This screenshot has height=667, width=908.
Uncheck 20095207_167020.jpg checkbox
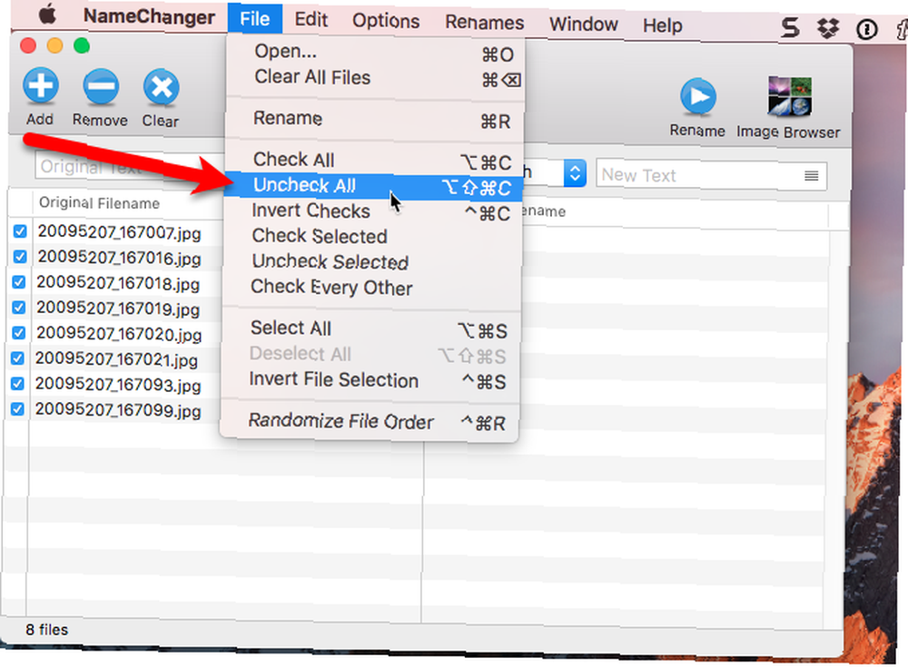[x=18, y=332]
